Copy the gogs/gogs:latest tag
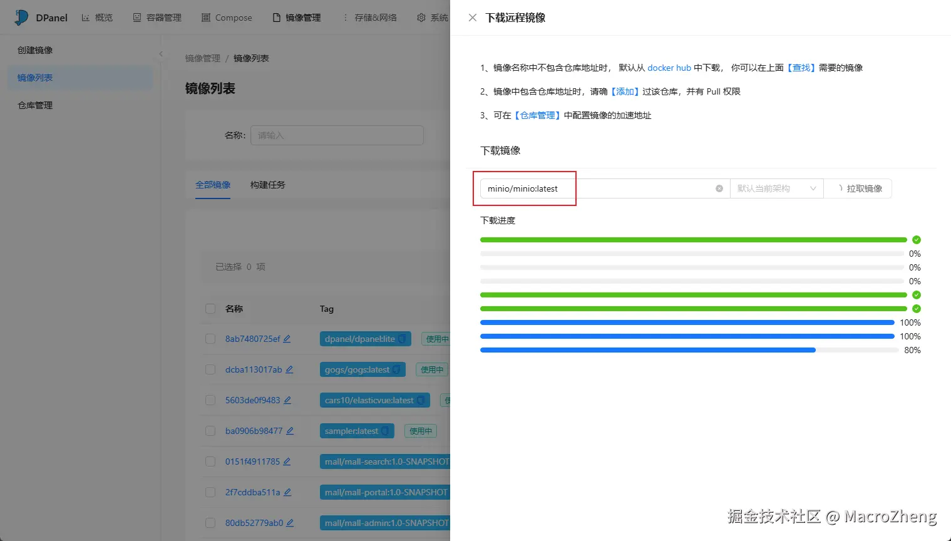The height and width of the screenshot is (541, 951). click(396, 369)
